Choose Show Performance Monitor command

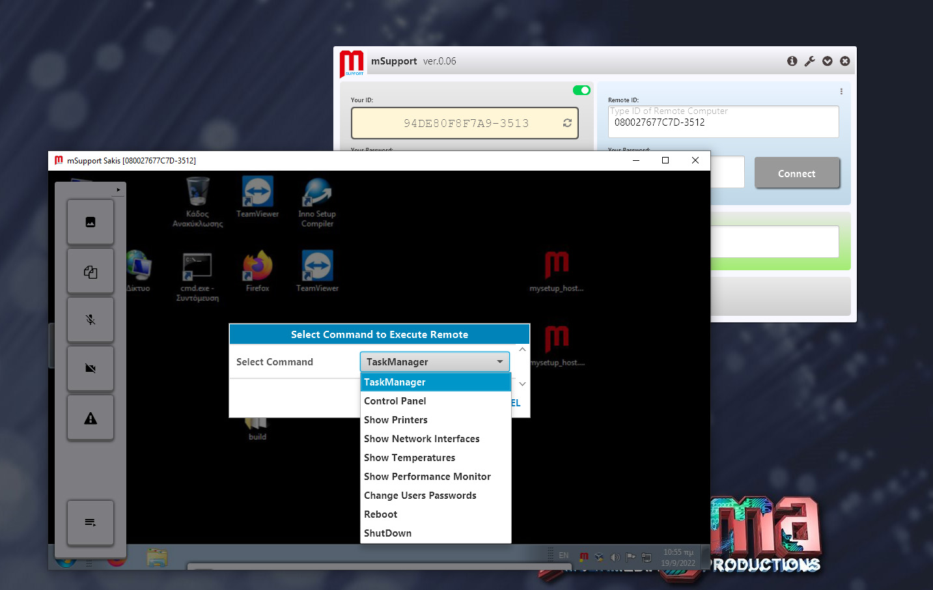coord(436,477)
